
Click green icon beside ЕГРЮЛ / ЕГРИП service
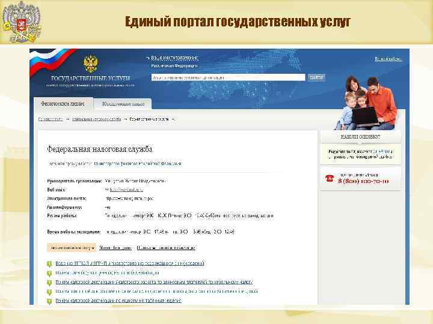coord(49,264)
